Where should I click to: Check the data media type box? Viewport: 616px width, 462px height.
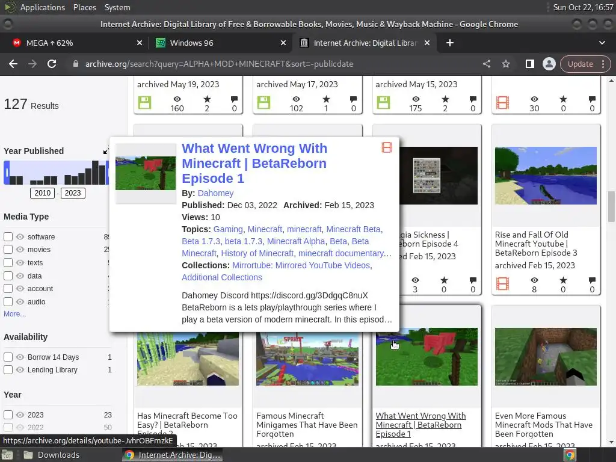point(8,276)
